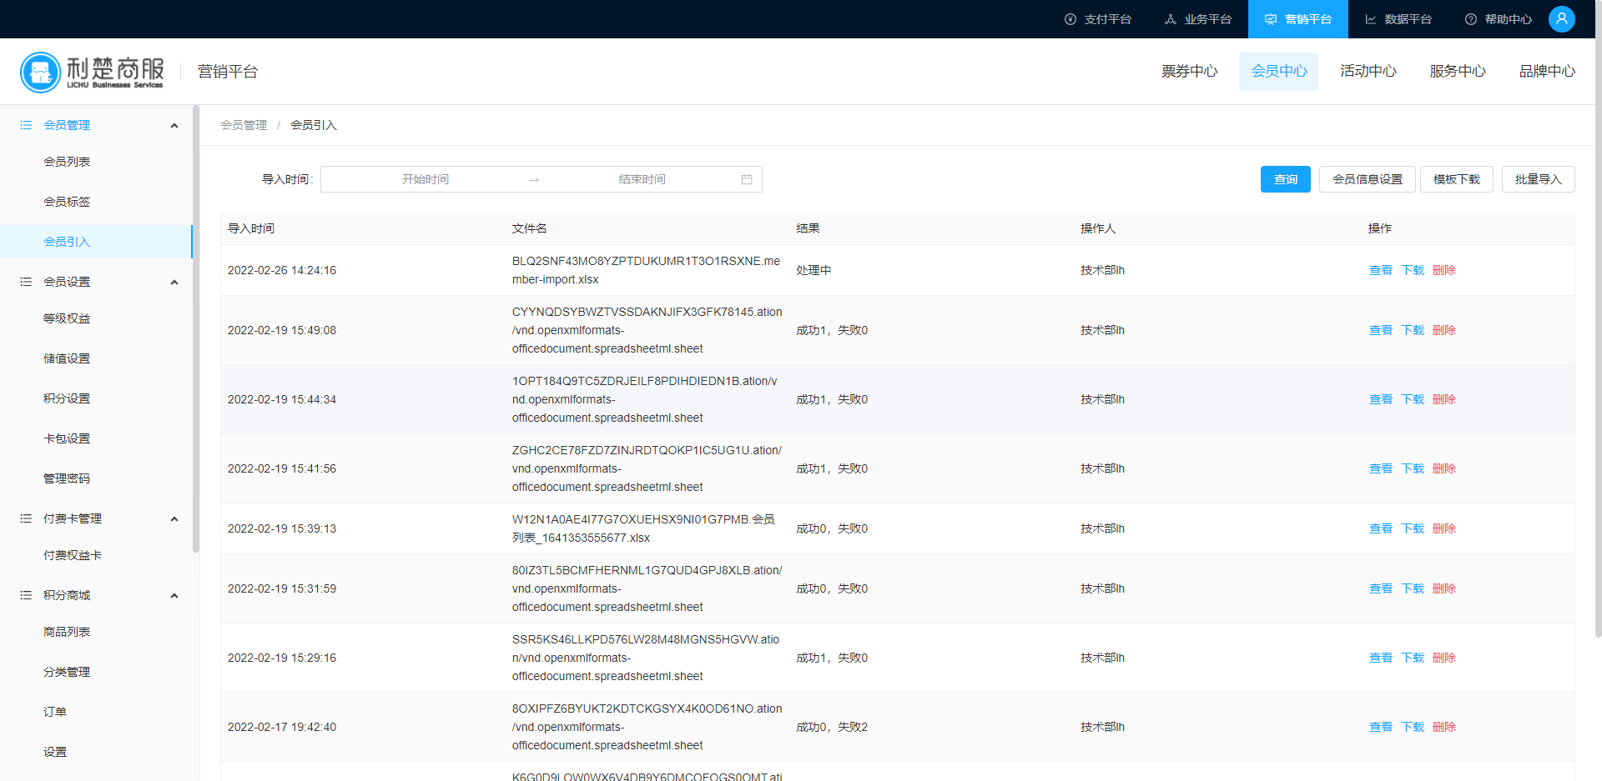Download the 2022-02-19 15:44:34 import file
Screen dimensions: 1602x781
1412,399
